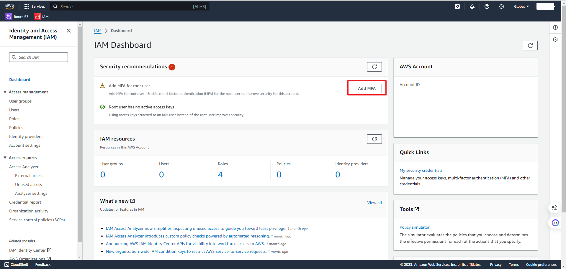Click the red notification badge showing 1
Image resolution: width=566 pixels, height=269 pixels.
(172, 67)
